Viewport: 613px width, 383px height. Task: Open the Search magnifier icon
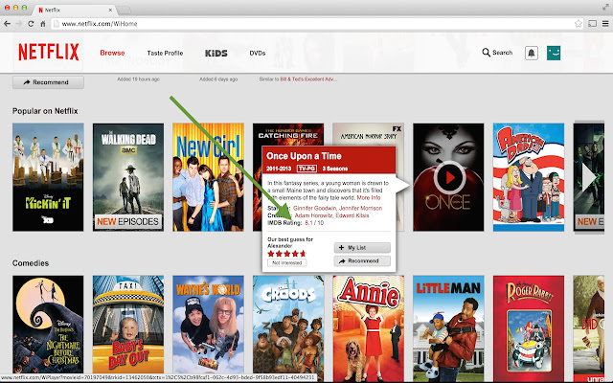click(x=486, y=53)
